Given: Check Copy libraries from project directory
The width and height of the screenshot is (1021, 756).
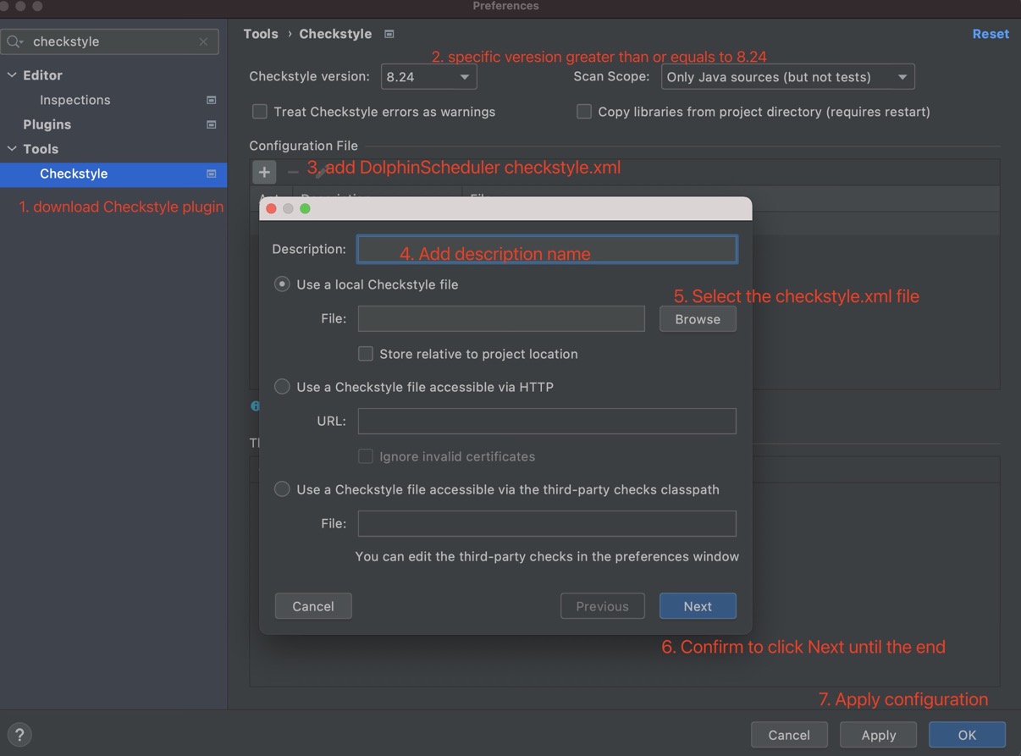Looking at the screenshot, I should [x=584, y=111].
